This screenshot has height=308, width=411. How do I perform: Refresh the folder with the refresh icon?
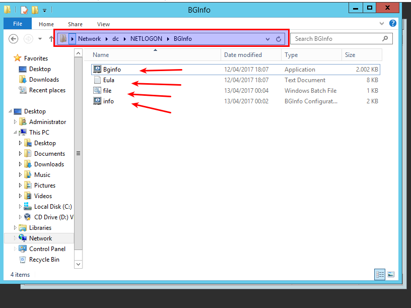tap(280, 38)
